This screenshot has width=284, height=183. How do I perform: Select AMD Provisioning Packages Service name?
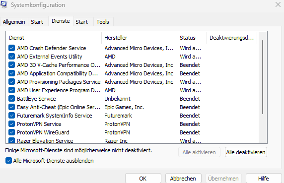tap(59, 82)
